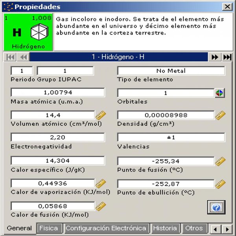Jump to the last element
The width and height of the screenshot is (236, 236).
227,57
